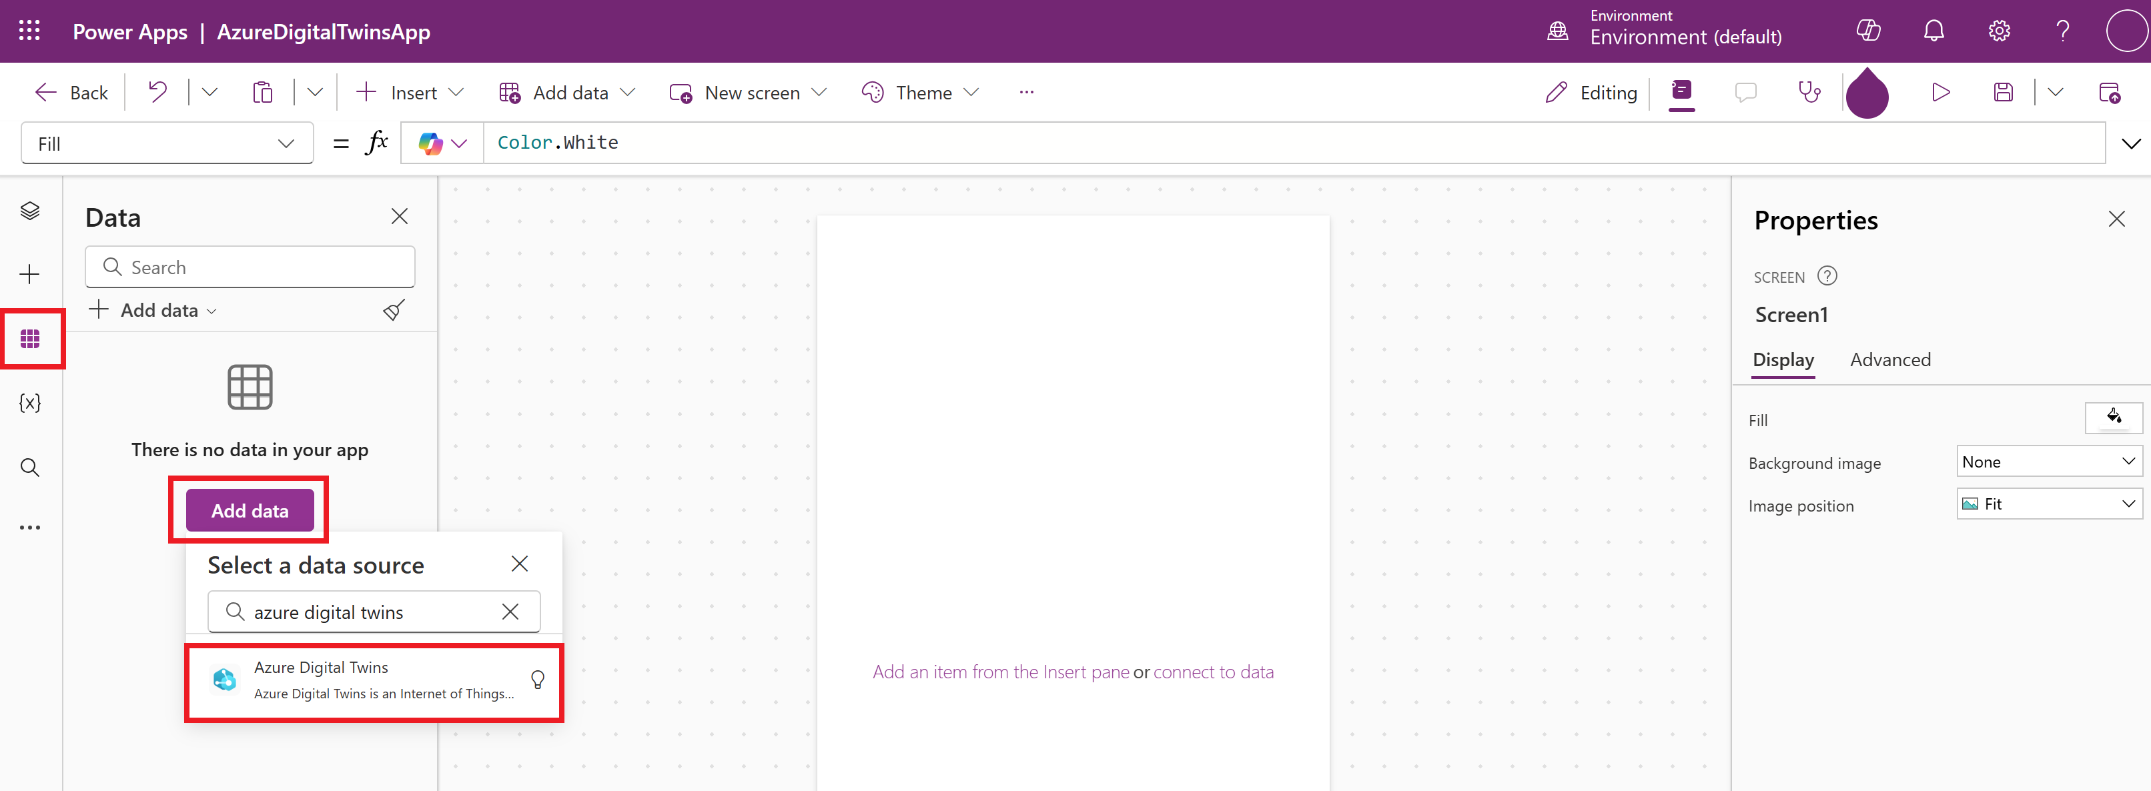
Task: Preview the app with play icon
Action: click(x=1941, y=93)
